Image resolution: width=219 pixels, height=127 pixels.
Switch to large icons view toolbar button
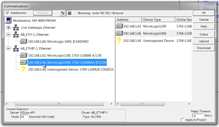[x=63, y=13]
